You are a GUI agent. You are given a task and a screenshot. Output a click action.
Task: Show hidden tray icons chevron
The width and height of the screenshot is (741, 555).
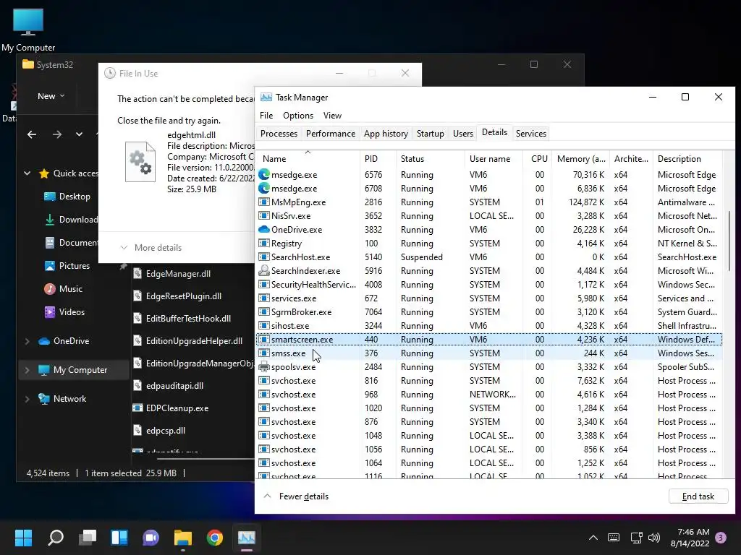click(x=593, y=537)
